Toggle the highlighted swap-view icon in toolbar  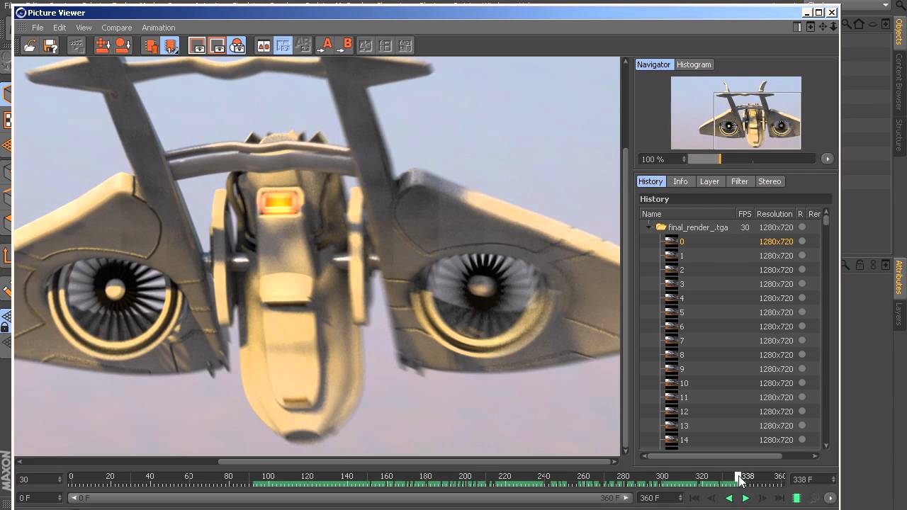(x=283, y=46)
